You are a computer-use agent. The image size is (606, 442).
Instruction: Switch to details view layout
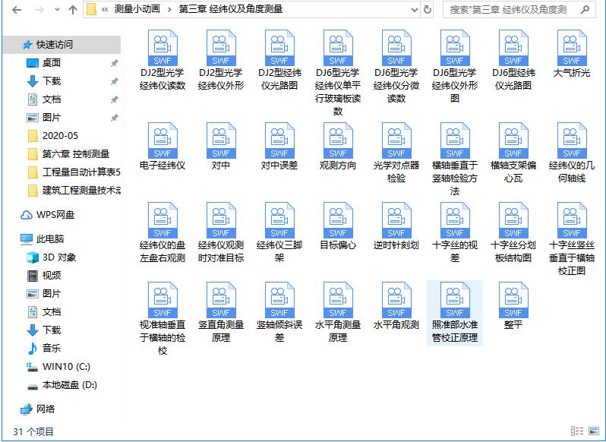pos(576,431)
